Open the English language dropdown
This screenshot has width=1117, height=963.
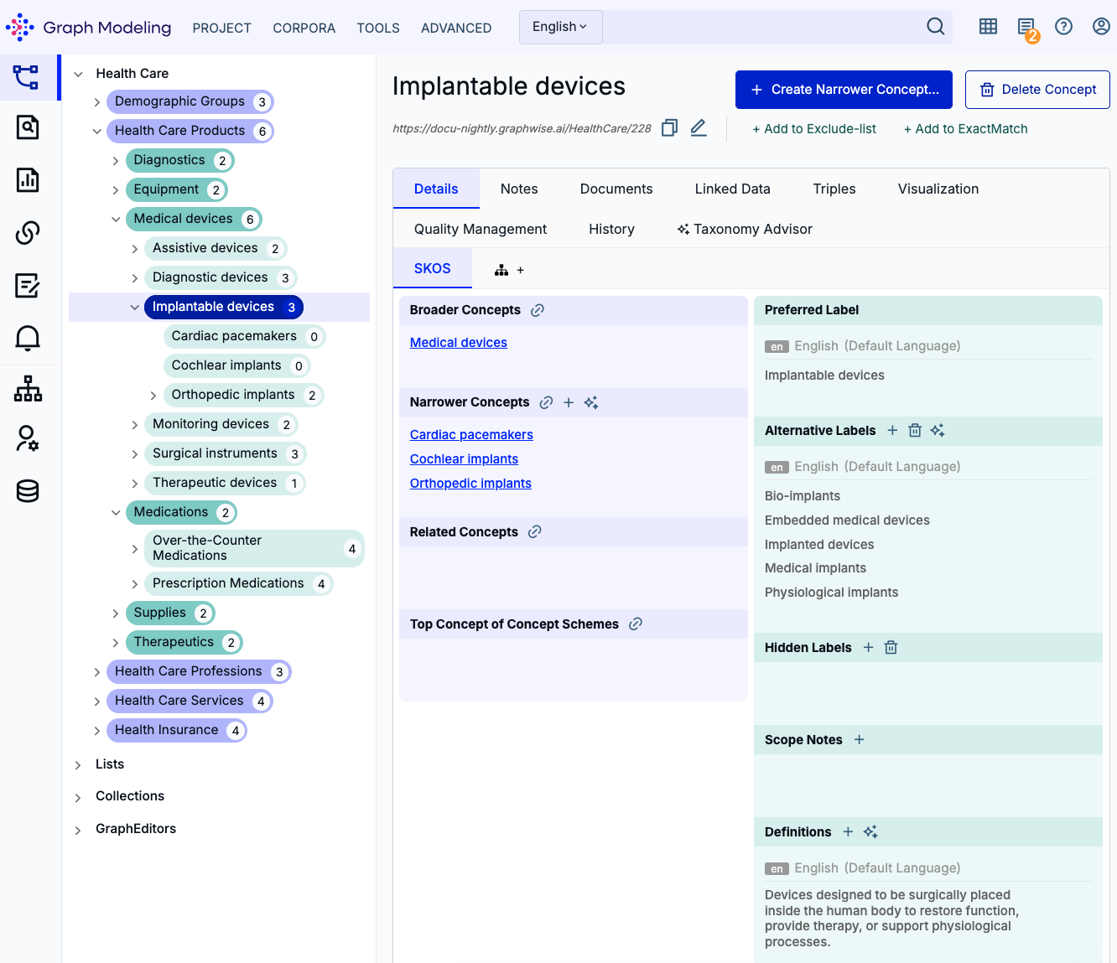coord(559,27)
